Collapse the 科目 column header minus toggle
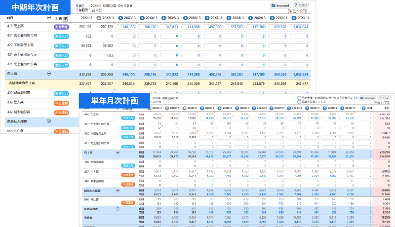Screen dimensions: 395x227 pyautogui.click(x=48, y=17)
